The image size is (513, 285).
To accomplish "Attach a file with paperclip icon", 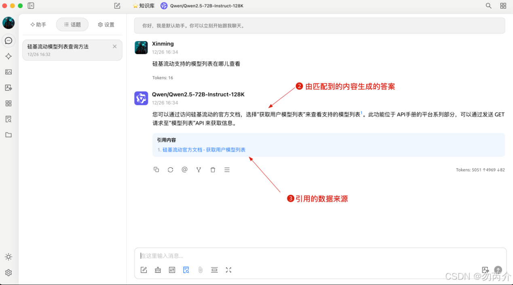I will pyautogui.click(x=200, y=270).
